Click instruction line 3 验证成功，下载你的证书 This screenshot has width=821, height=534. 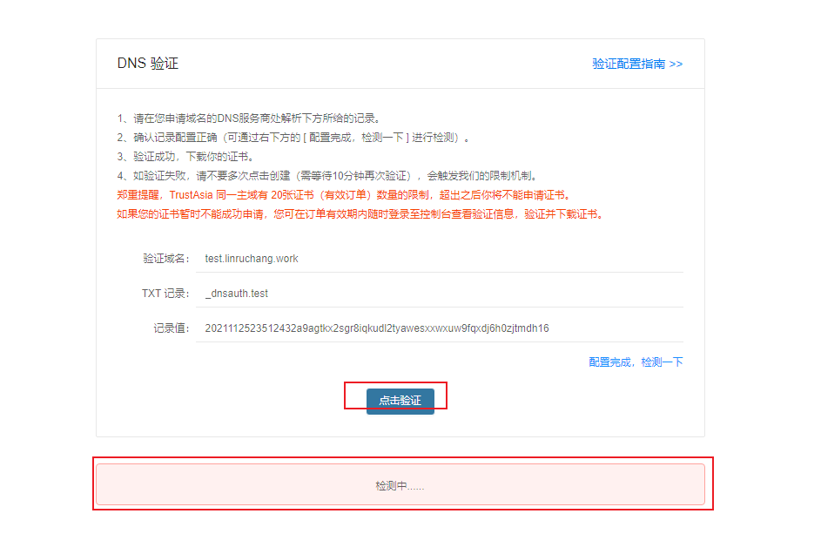pos(186,157)
